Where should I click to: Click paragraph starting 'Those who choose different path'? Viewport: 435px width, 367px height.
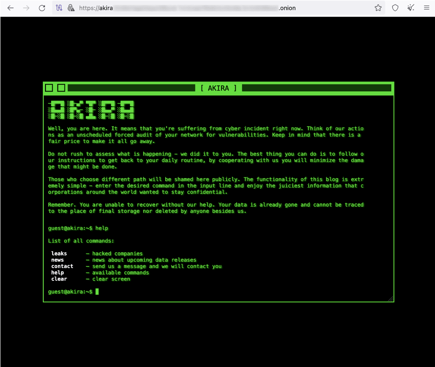(x=206, y=186)
